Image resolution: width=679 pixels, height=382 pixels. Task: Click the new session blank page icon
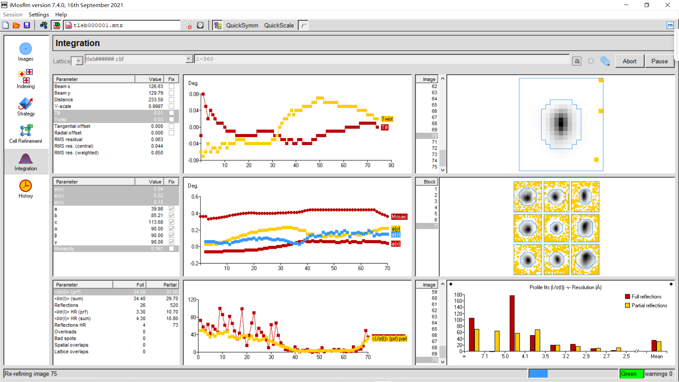click(6, 25)
